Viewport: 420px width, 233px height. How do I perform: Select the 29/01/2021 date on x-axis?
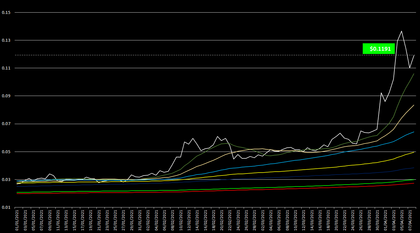coord(132,220)
